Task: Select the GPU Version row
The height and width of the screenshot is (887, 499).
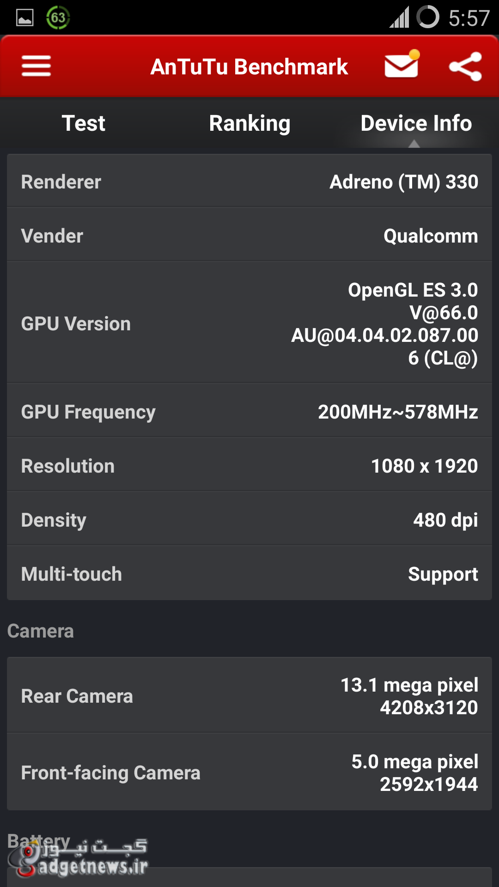Action: click(x=249, y=323)
